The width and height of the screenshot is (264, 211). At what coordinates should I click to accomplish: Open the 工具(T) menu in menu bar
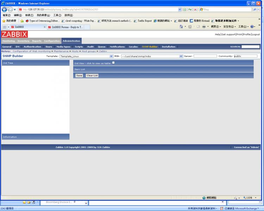click(57, 15)
